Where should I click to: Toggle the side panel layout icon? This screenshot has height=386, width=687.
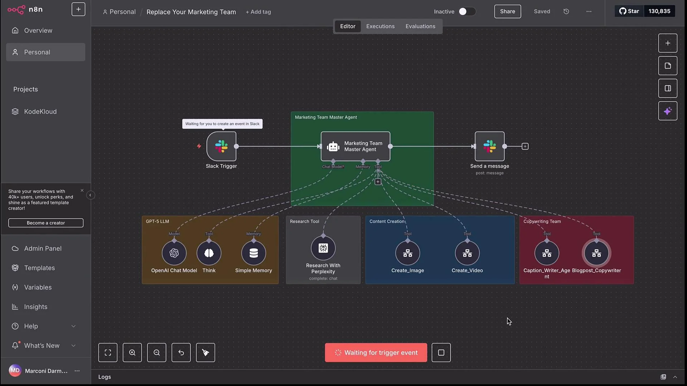[668, 88]
